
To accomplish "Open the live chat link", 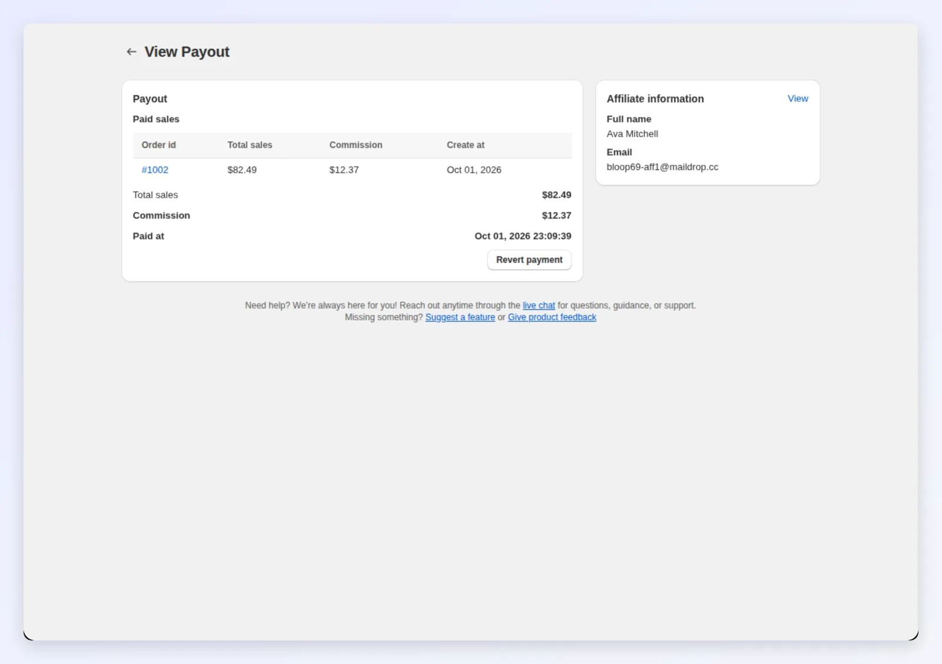I will click(x=539, y=306).
